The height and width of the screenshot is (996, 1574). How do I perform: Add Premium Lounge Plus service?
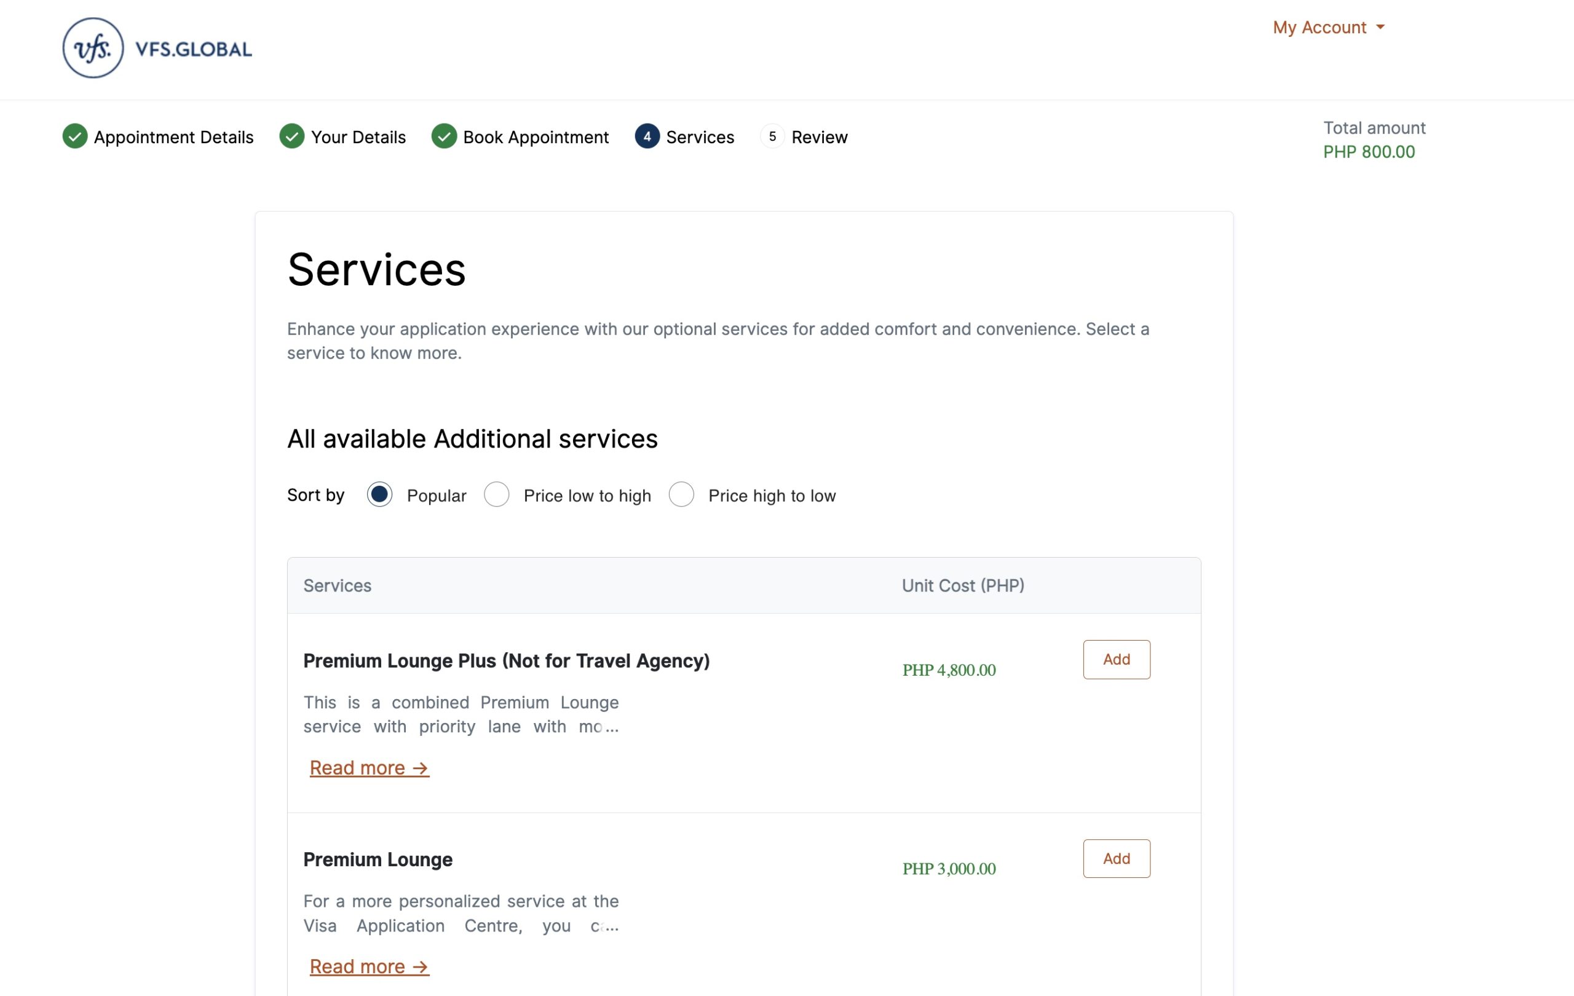(1117, 660)
